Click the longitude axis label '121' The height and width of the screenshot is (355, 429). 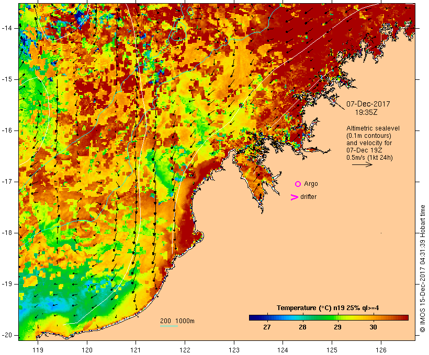pos(136,350)
